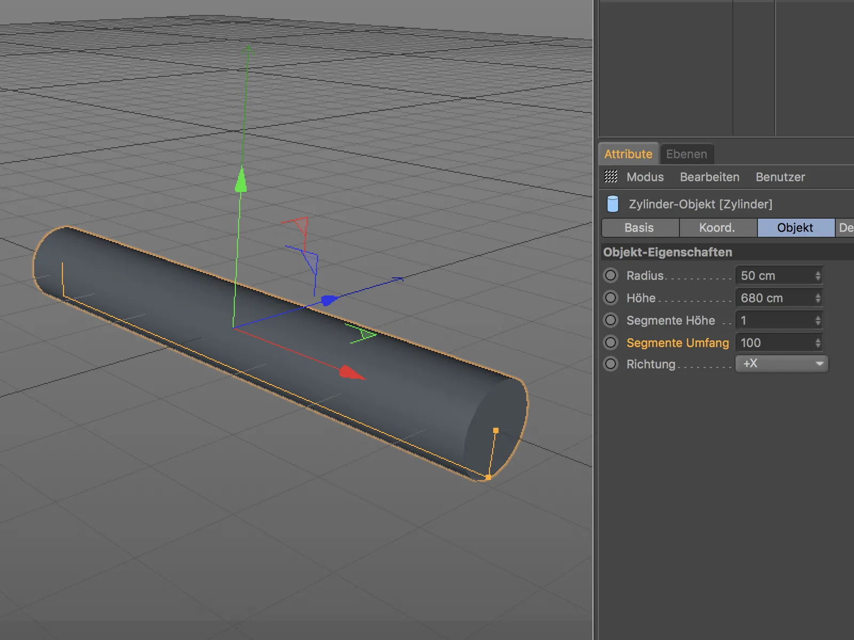Open the Bearbeiten menu
Image resolution: width=854 pixels, height=640 pixels.
(710, 177)
